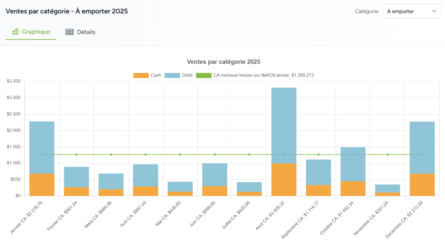
Task: Click the orange Cash legend swatch
Action: pos(141,75)
